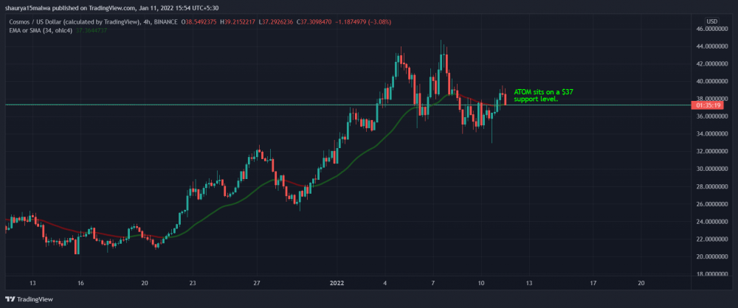The height and width of the screenshot is (308, 738).
Task: Click the 10 date label on the time axis
Action: tap(481, 283)
